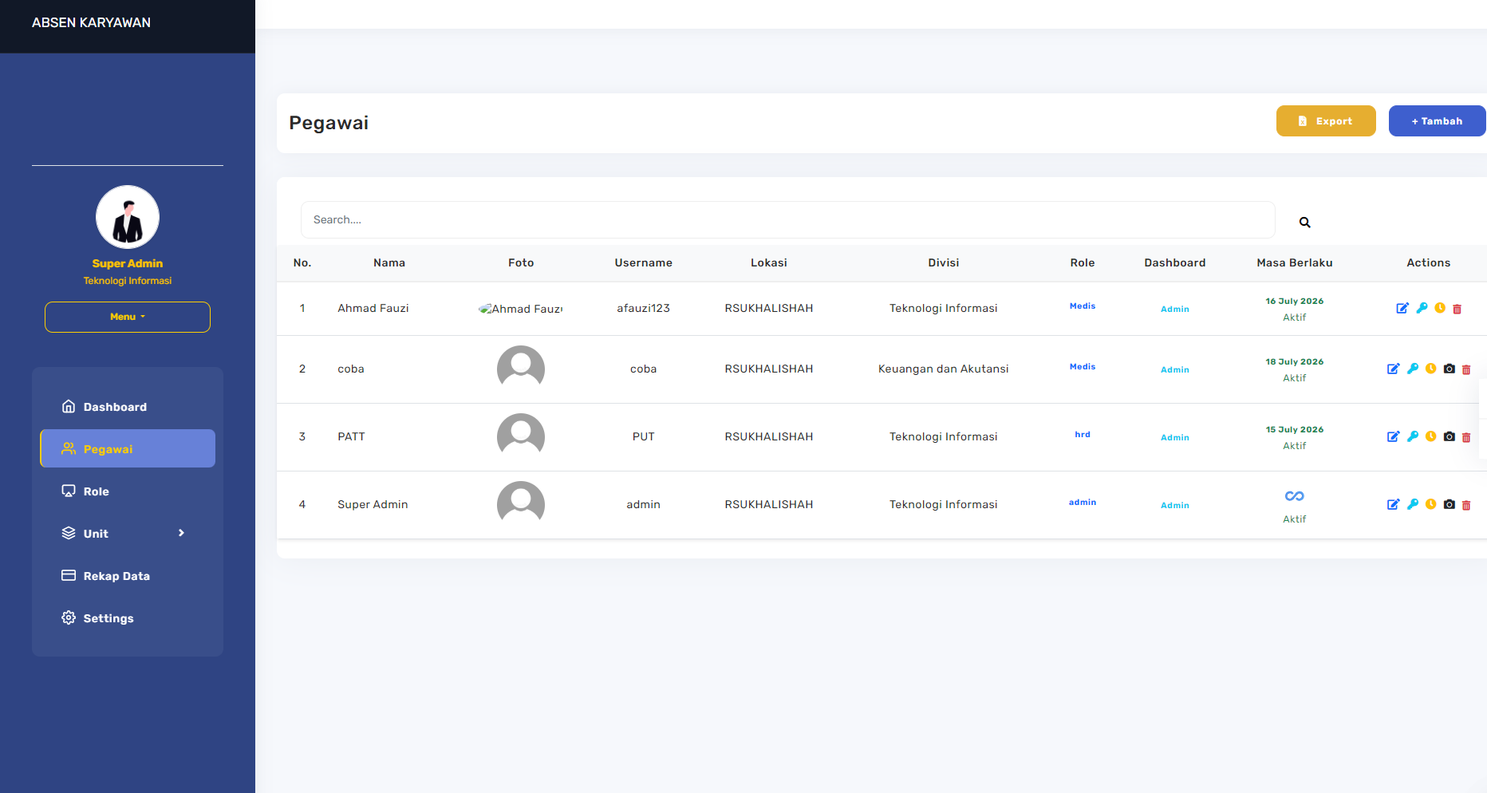
Task: Click the camera icon for Super Admin
Action: point(1449,504)
